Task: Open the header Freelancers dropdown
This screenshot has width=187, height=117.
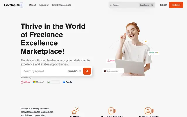Action: click(147, 5)
